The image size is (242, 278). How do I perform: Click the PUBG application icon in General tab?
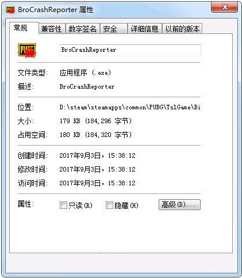(27, 50)
